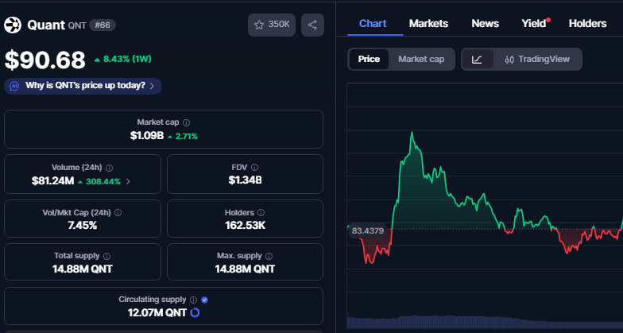Click the volume bars under the chart
623x333 pixels.
click(x=485, y=322)
